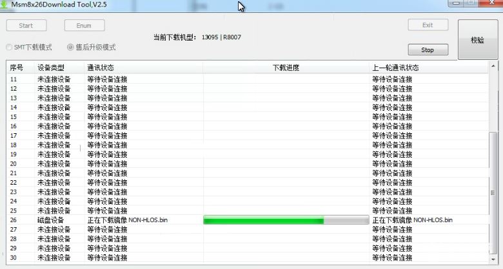Stop the download with Stop button
The width and height of the screenshot is (503, 269).
pyautogui.click(x=428, y=50)
